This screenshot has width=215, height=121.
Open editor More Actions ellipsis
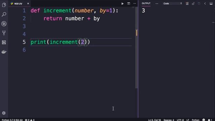coord(135,4)
